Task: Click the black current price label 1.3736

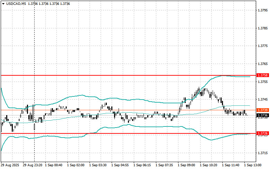Action: [263, 115]
